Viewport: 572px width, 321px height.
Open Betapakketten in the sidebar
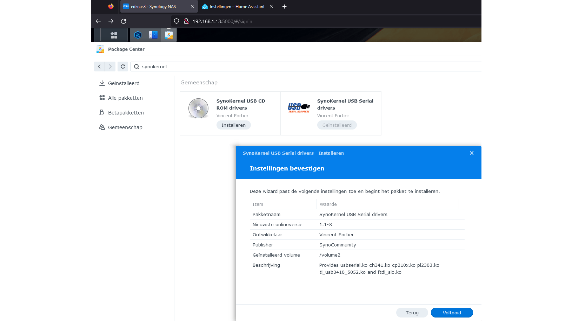pyautogui.click(x=126, y=113)
